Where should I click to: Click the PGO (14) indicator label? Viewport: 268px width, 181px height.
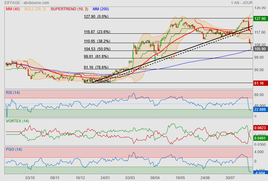(x=14, y=149)
